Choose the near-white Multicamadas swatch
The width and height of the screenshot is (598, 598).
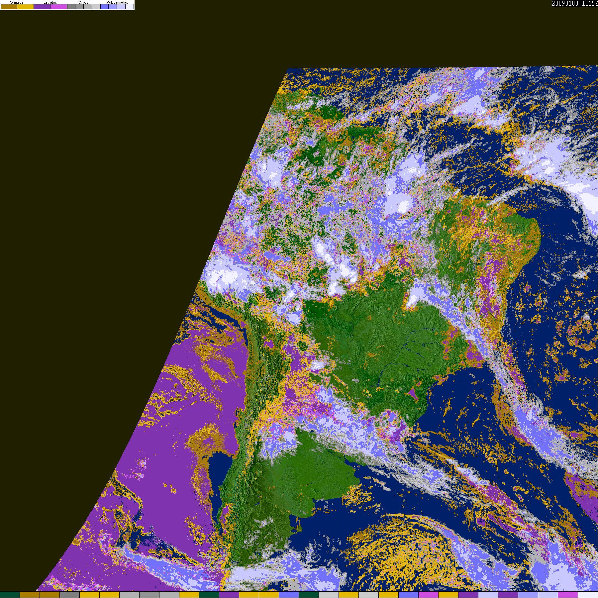(x=129, y=7)
